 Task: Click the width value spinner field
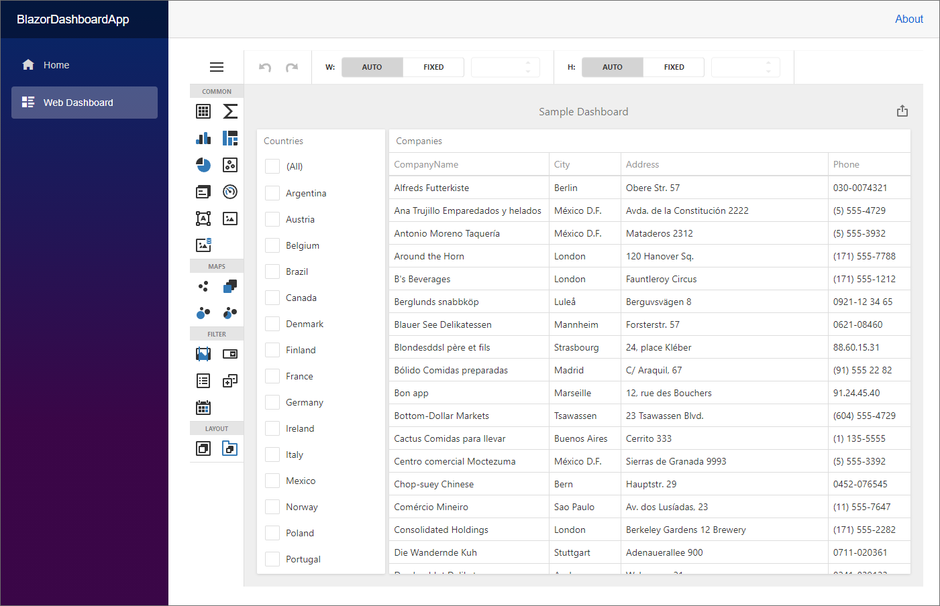point(505,67)
